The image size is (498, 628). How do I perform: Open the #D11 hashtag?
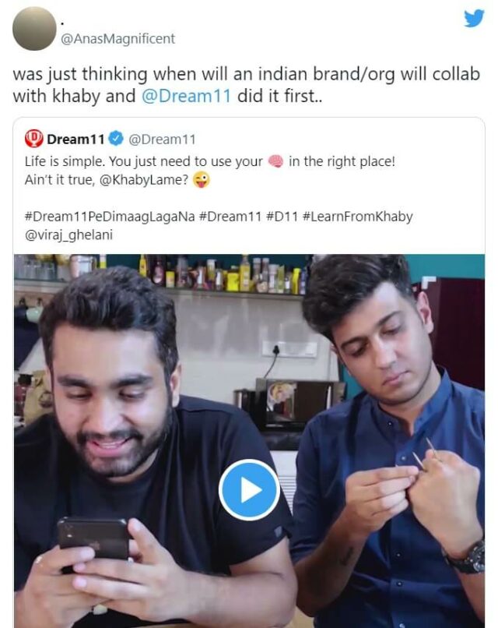(282, 217)
